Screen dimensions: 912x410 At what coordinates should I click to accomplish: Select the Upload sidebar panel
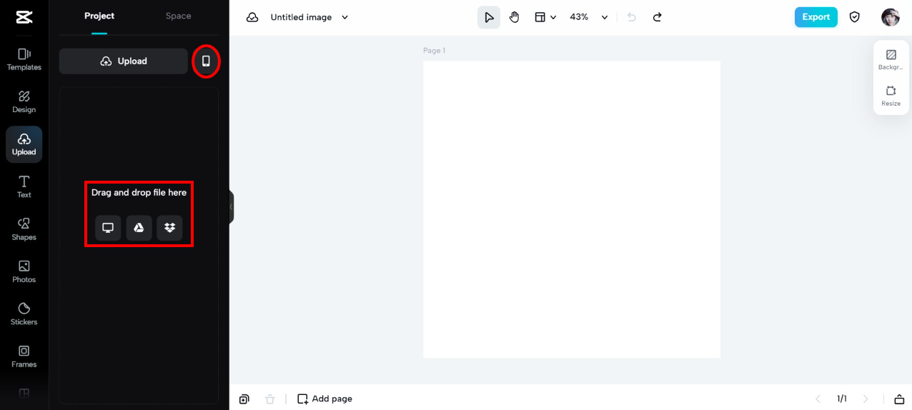pyautogui.click(x=24, y=144)
